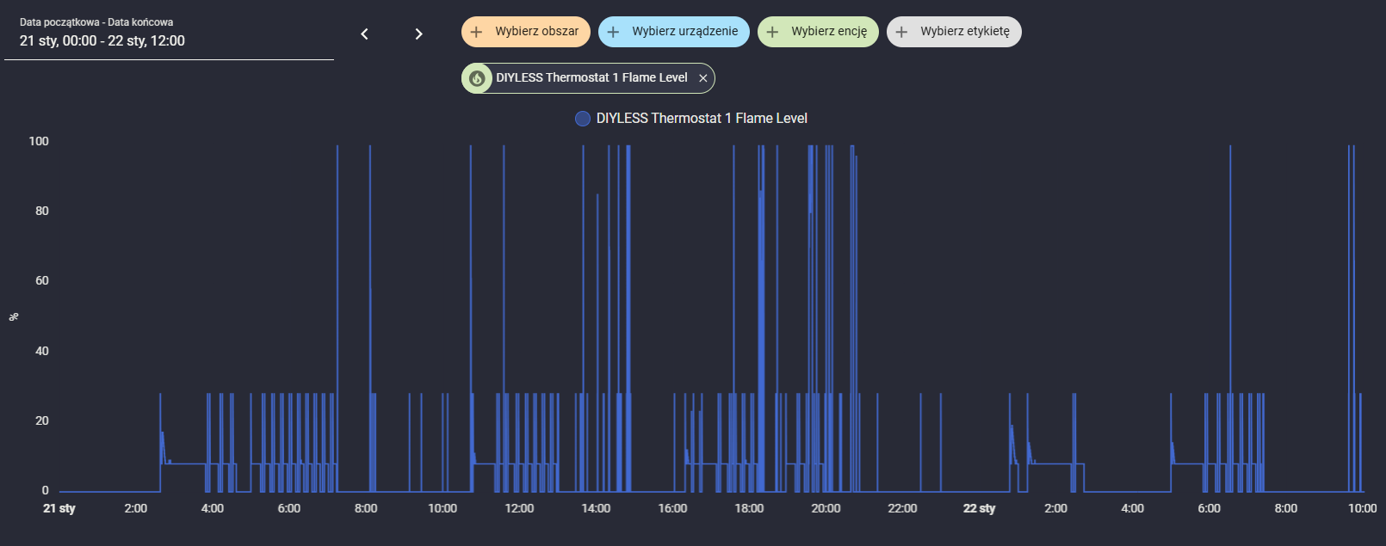Remove DIYLESS Thermostat 1 Flame Level chip

pyautogui.click(x=702, y=78)
